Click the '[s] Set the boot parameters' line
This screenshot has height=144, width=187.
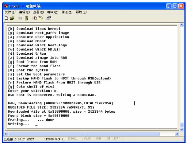[x=37, y=74]
